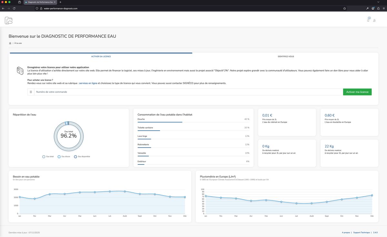The width and height of the screenshot is (387, 237).
Task: Click the folder-cloud app logo
Action: (x=9, y=20)
